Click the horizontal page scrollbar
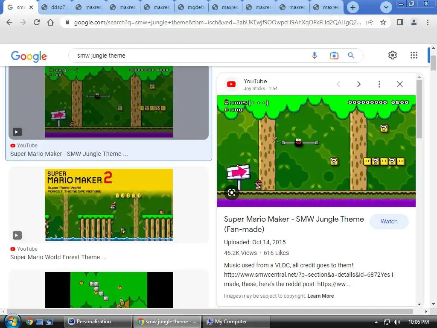The width and height of the screenshot is (437, 328). [x=210, y=311]
